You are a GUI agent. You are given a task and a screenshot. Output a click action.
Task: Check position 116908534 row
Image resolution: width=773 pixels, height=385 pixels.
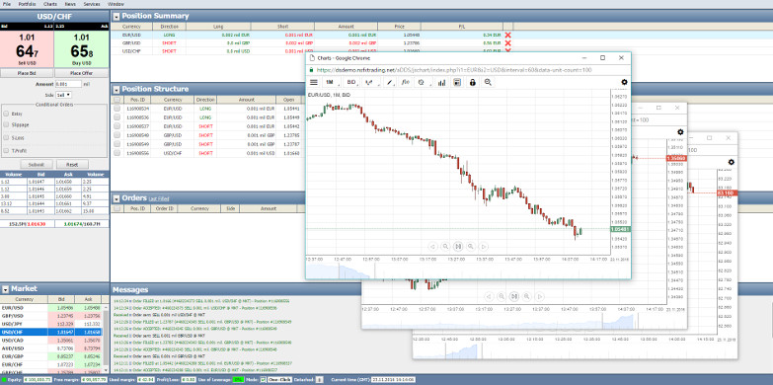coord(116,108)
